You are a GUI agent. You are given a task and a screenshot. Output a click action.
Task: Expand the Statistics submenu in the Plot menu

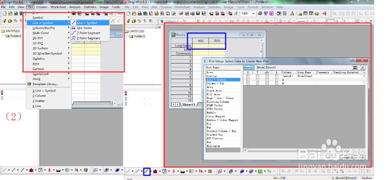[x=49, y=59]
